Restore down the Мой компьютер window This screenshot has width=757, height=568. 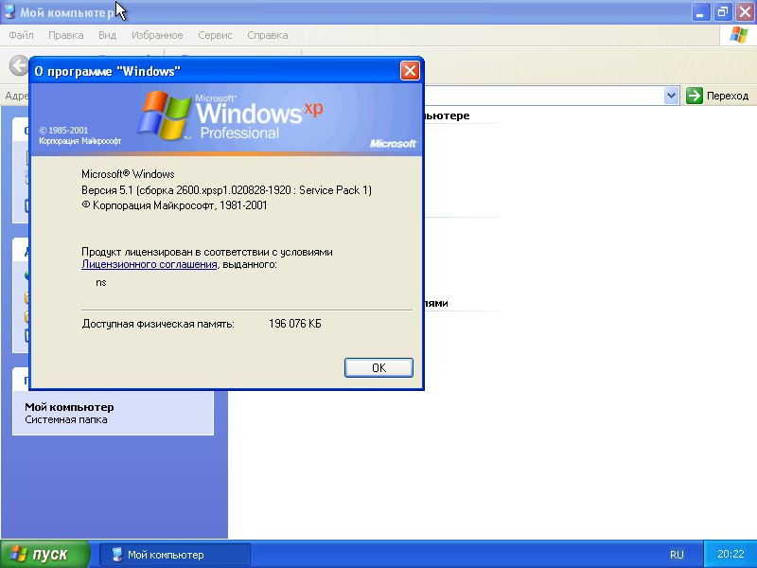(723, 11)
